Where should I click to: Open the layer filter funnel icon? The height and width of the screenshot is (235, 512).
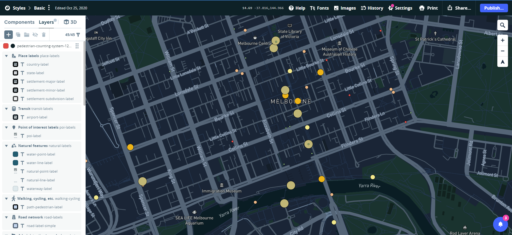point(78,35)
